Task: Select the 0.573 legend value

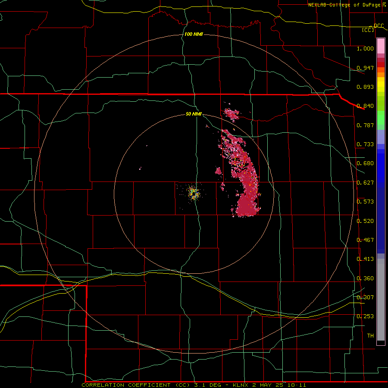Action: click(365, 202)
